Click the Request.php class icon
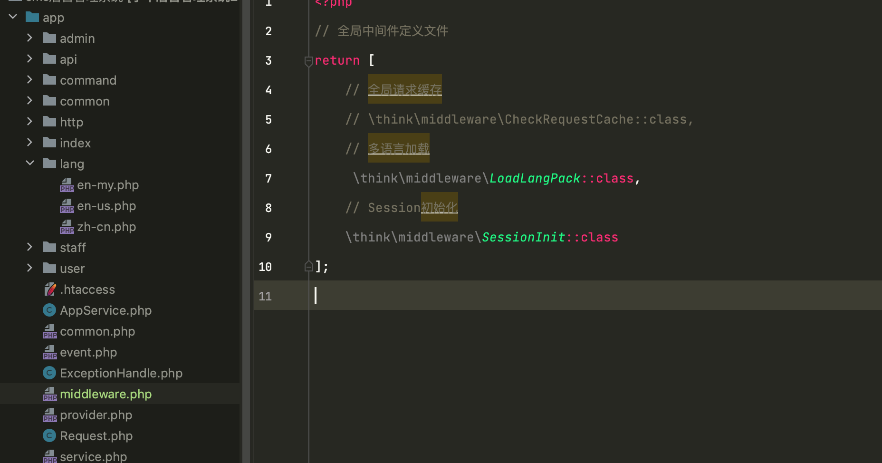Viewport: 882px width, 463px height. (49, 435)
